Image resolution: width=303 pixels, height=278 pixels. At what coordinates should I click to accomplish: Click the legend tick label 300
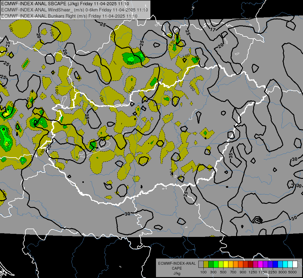213,272
